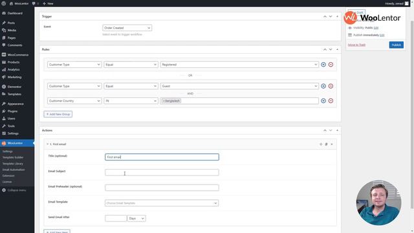Remove the Customer Country rule

331,101
